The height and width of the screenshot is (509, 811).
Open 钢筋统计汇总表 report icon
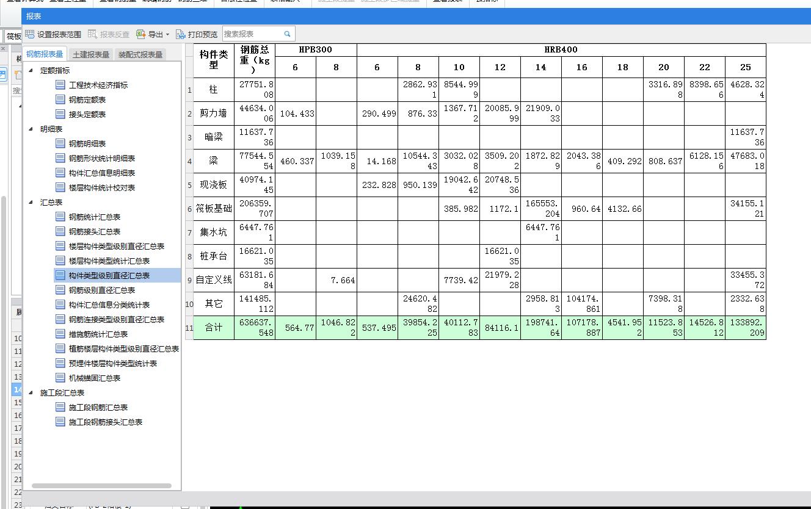click(60, 217)
